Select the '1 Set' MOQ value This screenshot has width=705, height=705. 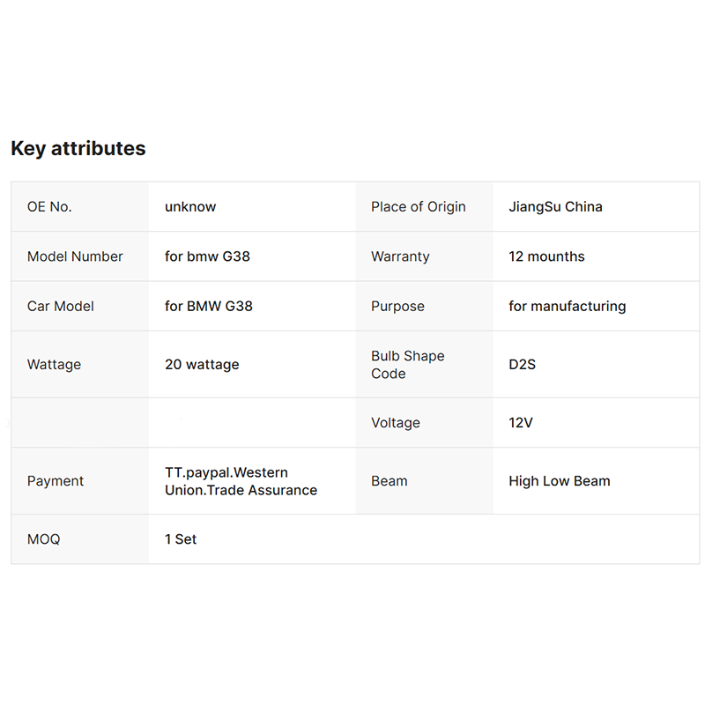(181, 538)
